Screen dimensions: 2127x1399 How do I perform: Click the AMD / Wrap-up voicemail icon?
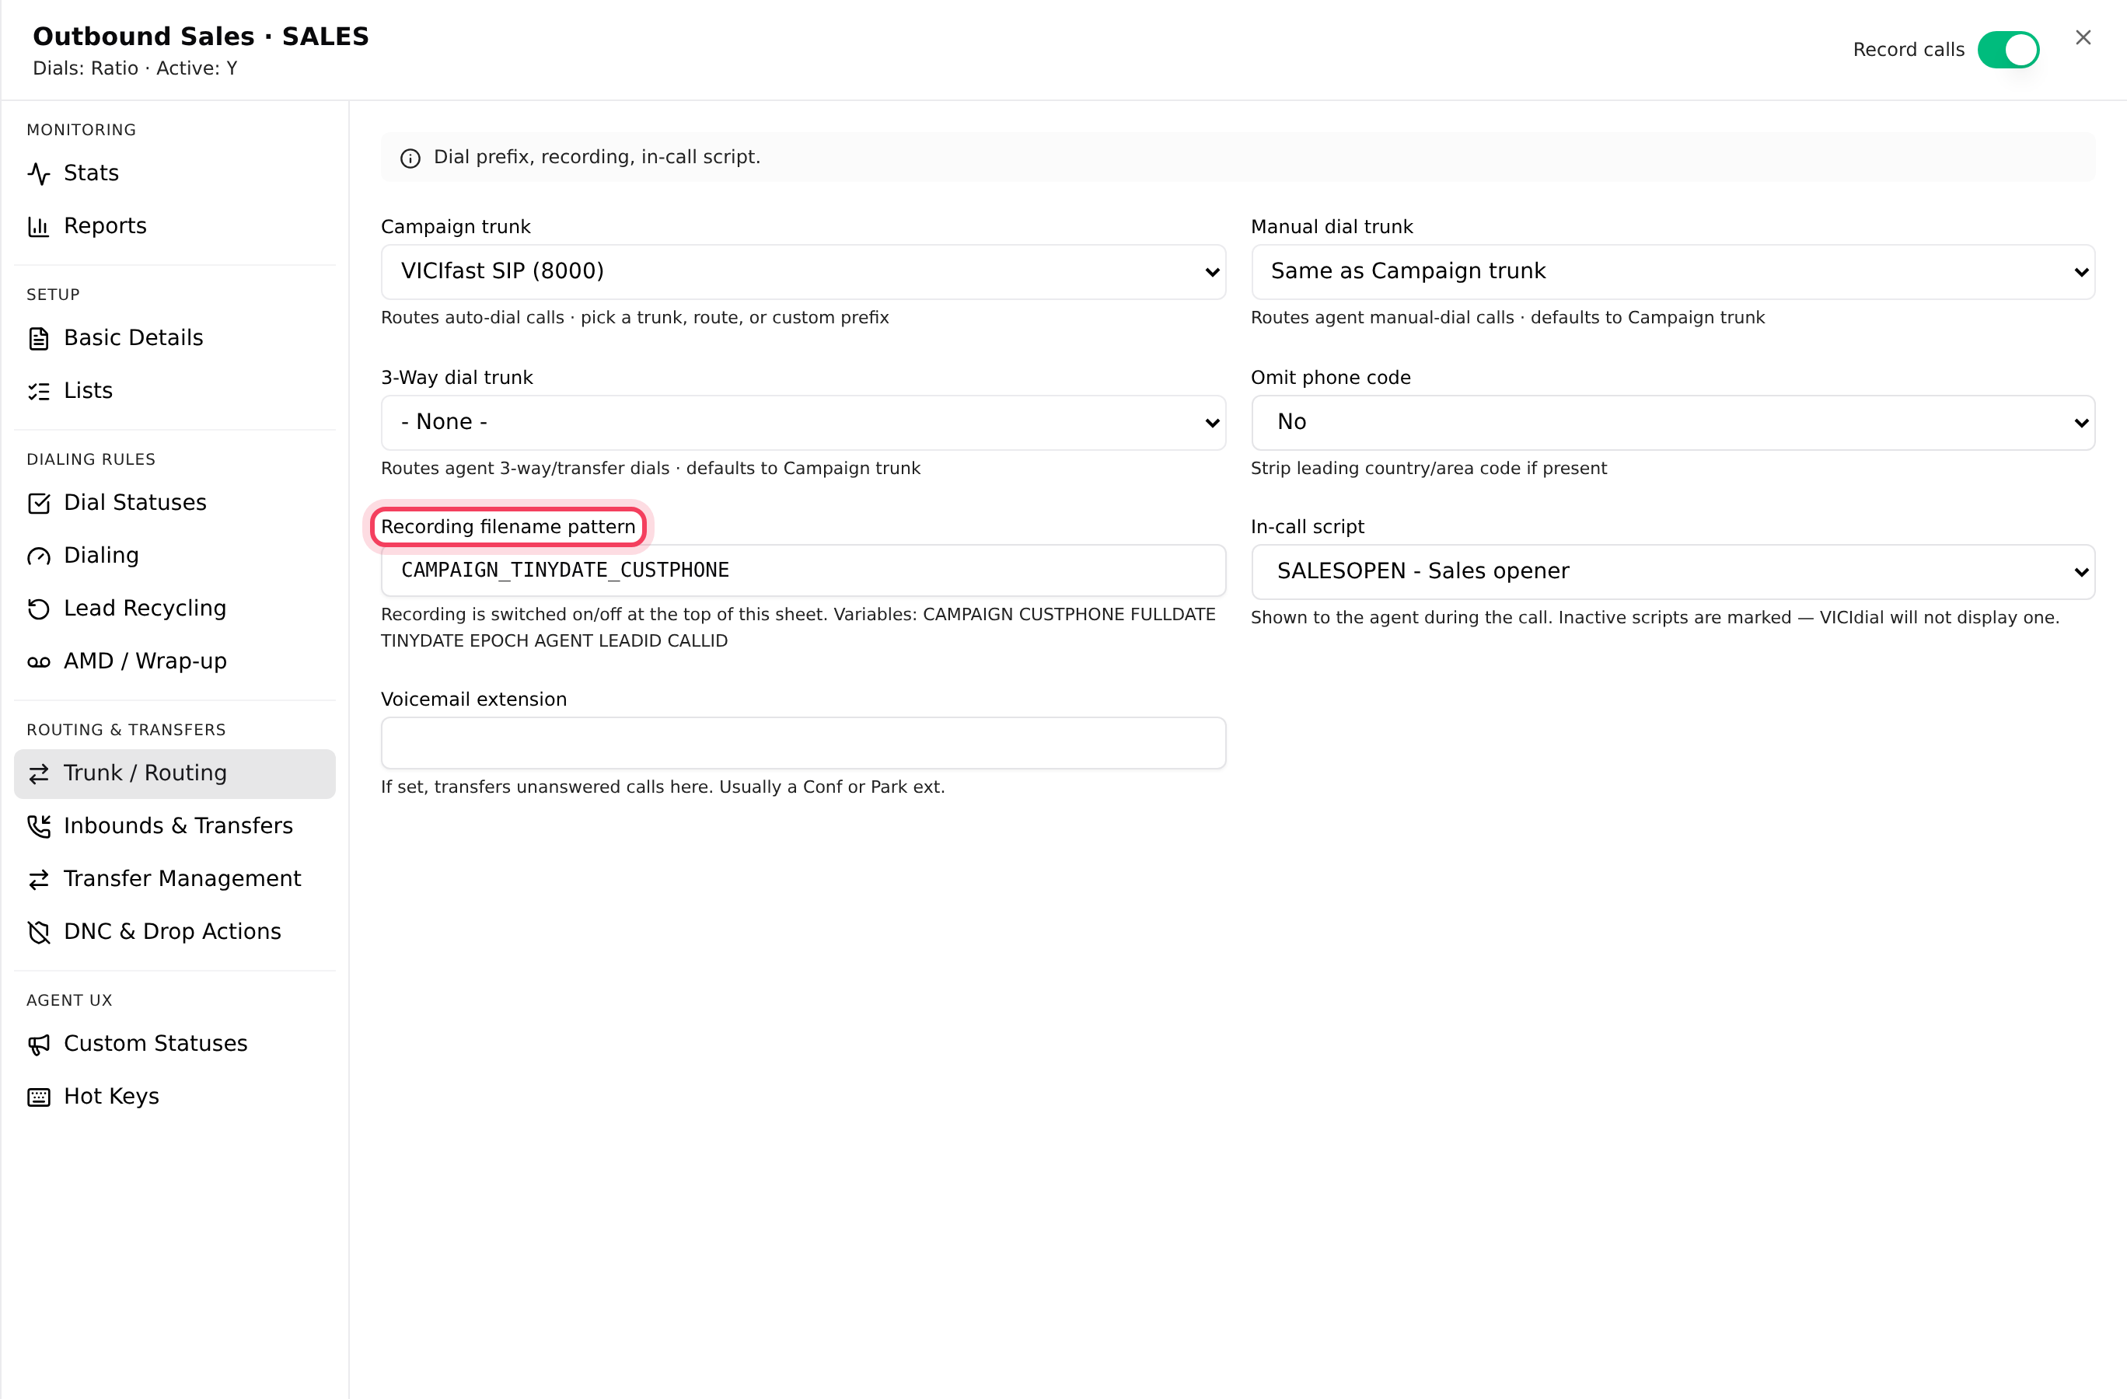click(38, 661)
